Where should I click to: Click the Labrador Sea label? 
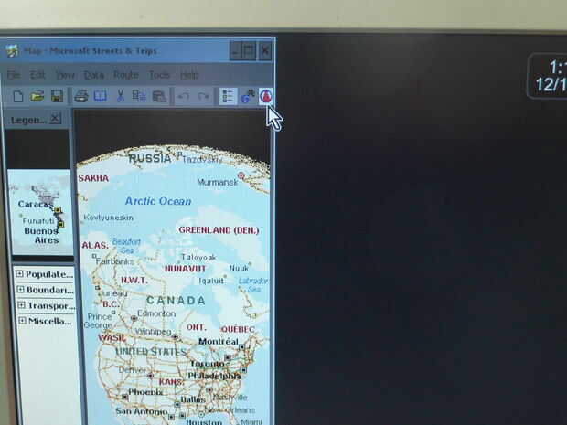pyautogui.click(x=253, y=285)
